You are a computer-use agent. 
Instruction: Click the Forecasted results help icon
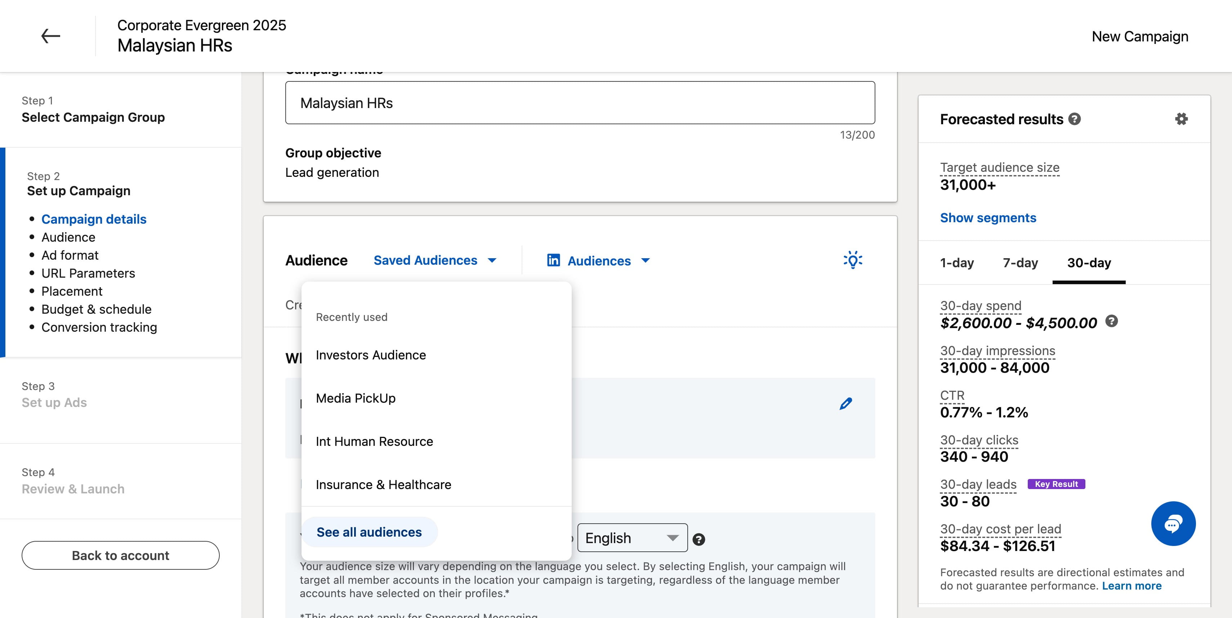[1074, 118]
